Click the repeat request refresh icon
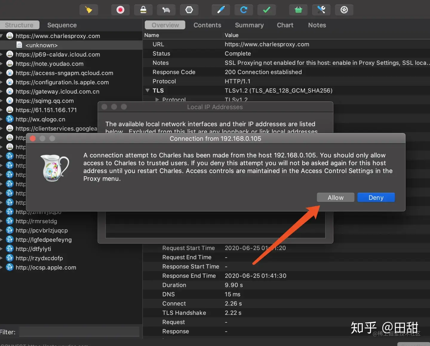The height and width of the screenshot is (346, 430). coord(244,10)
